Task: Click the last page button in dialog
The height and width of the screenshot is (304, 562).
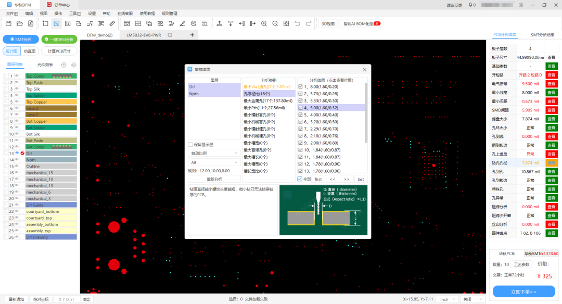Action: click(361, 179)
